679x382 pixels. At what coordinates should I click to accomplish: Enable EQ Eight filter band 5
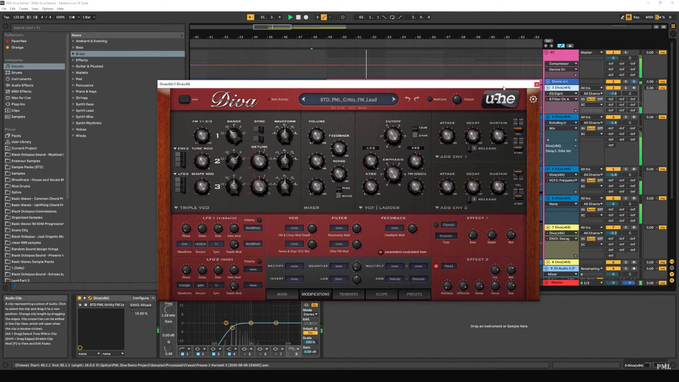point(245,354)
